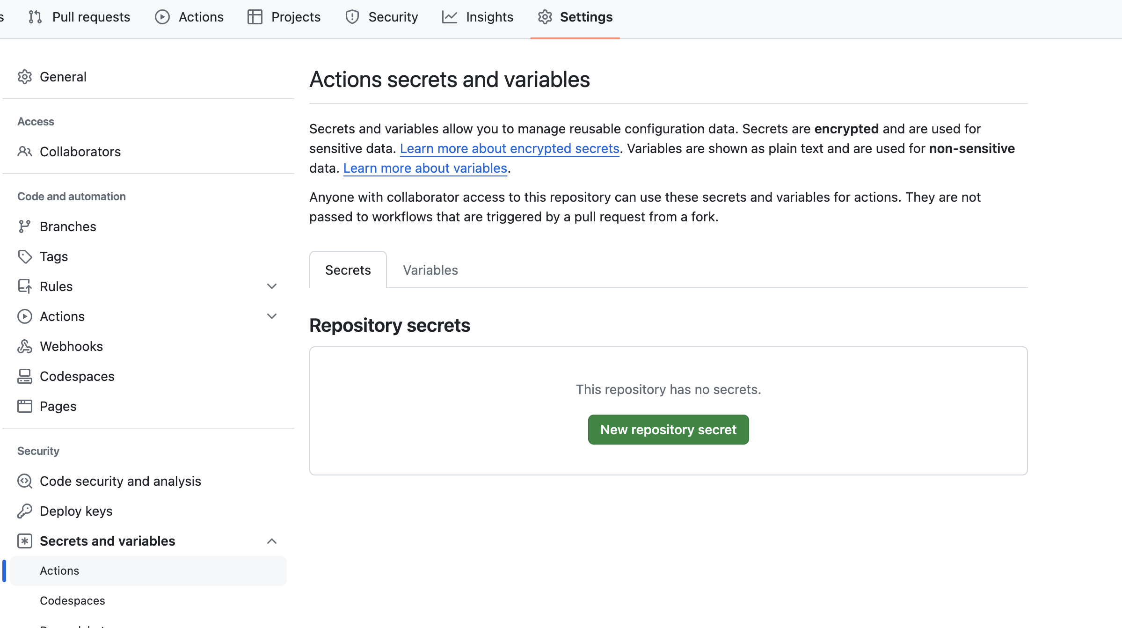Switch to the Variables tab

coord(430,270)
